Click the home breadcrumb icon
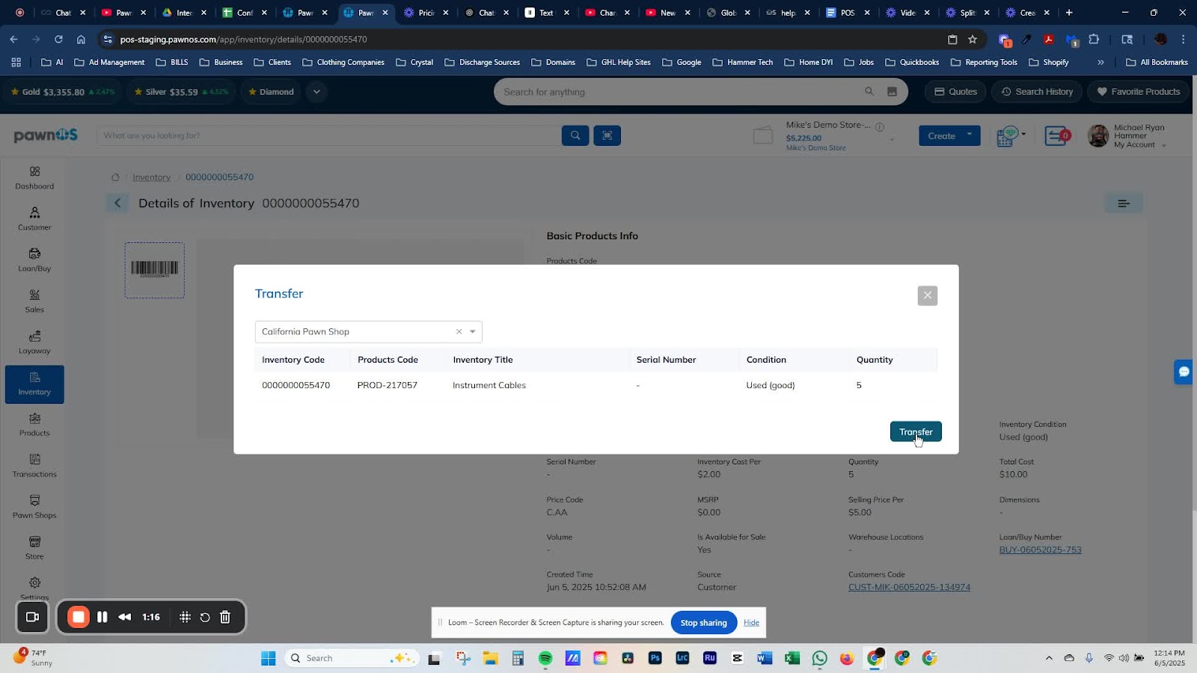 click(115, 177)
